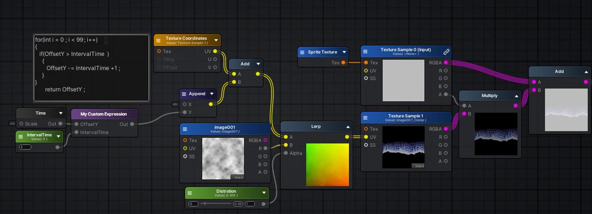Click the Texture Coordinates node menu icon

159,41
